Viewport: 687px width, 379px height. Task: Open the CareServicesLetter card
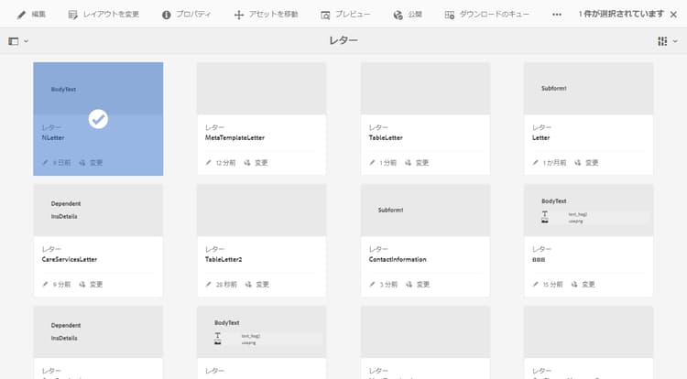98,241
